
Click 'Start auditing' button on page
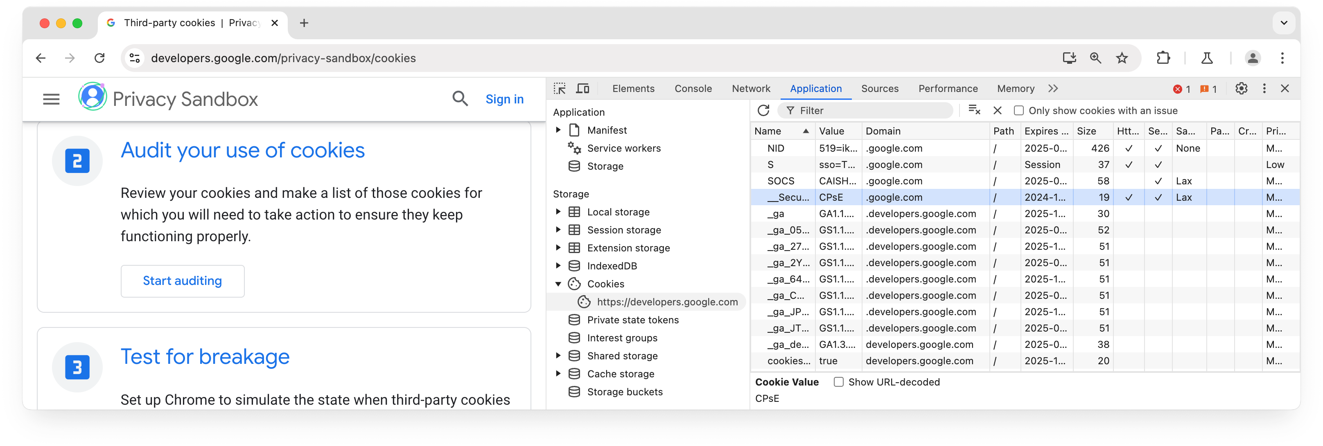point(181,280)
